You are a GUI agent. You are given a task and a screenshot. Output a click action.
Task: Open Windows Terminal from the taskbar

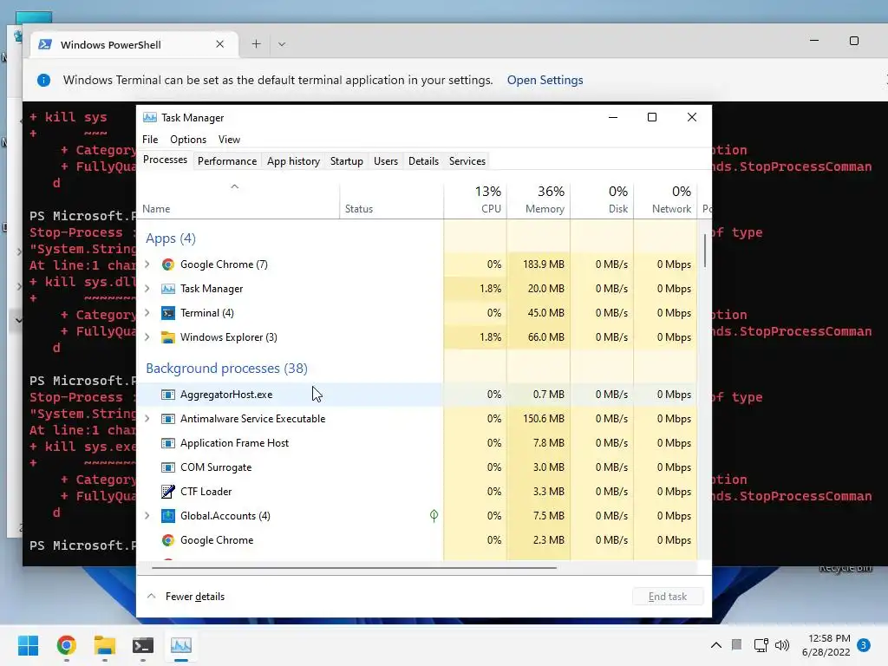[x=143, y=645]
